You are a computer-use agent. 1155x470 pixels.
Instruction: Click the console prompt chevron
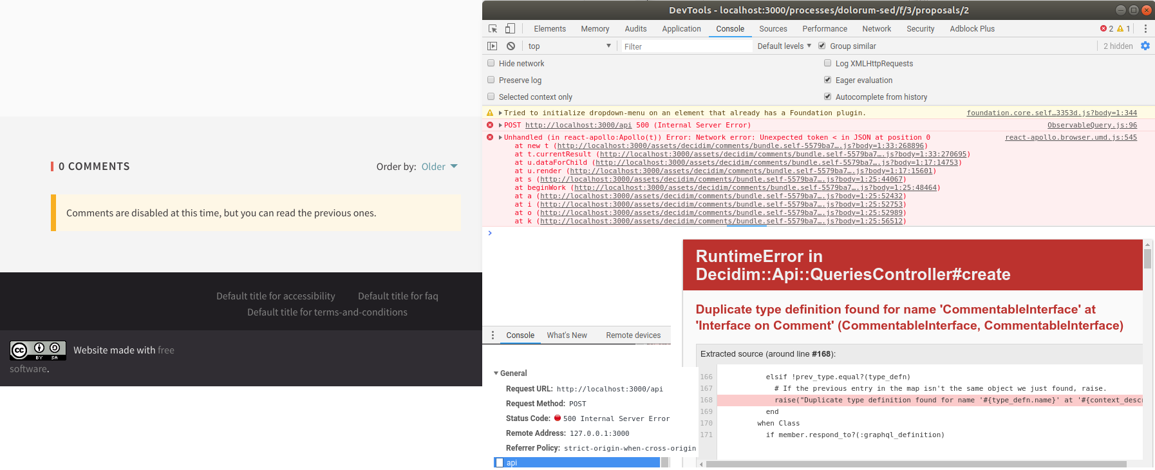[490, 233]
